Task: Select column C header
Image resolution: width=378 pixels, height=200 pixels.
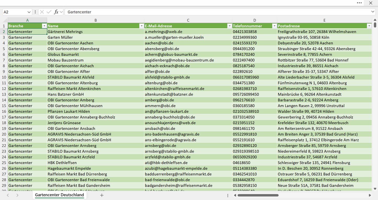Action: click(x=188, y=20)
